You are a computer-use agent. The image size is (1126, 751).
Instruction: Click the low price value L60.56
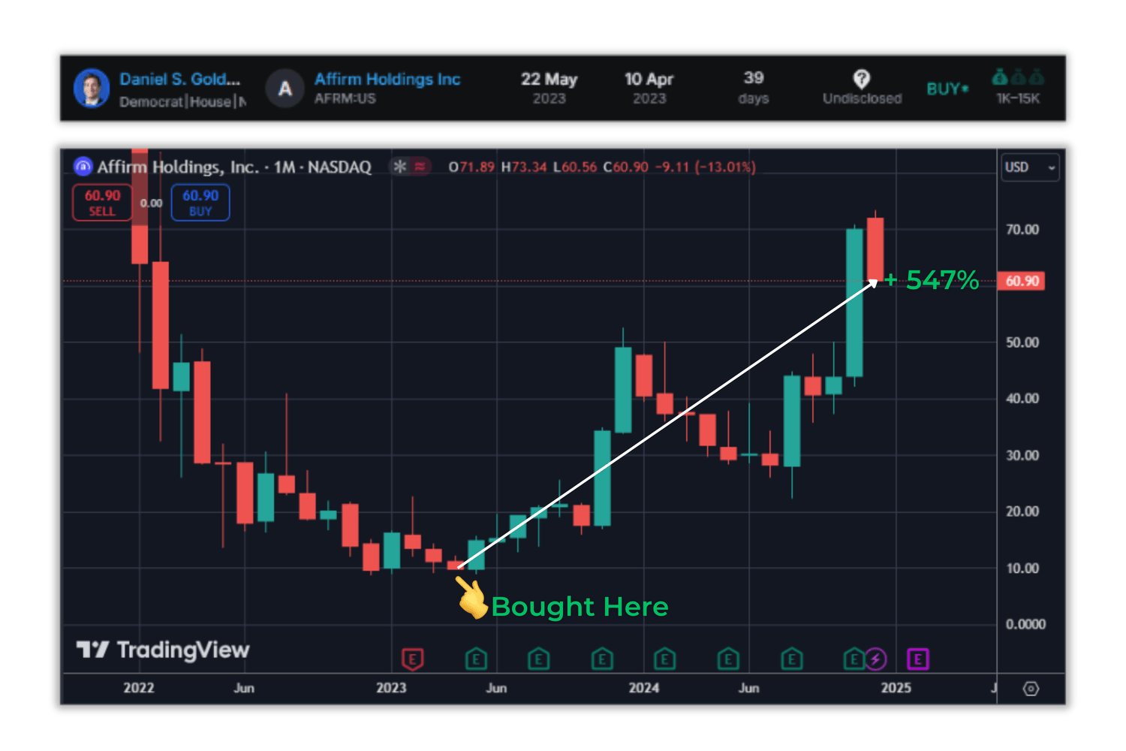[575, 167]
